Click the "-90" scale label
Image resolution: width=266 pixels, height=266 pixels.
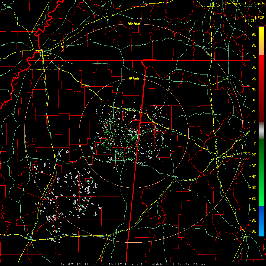pyautogui.click(x=253, y=231)
